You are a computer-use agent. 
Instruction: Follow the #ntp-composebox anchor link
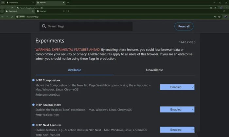tap(47, 94)
